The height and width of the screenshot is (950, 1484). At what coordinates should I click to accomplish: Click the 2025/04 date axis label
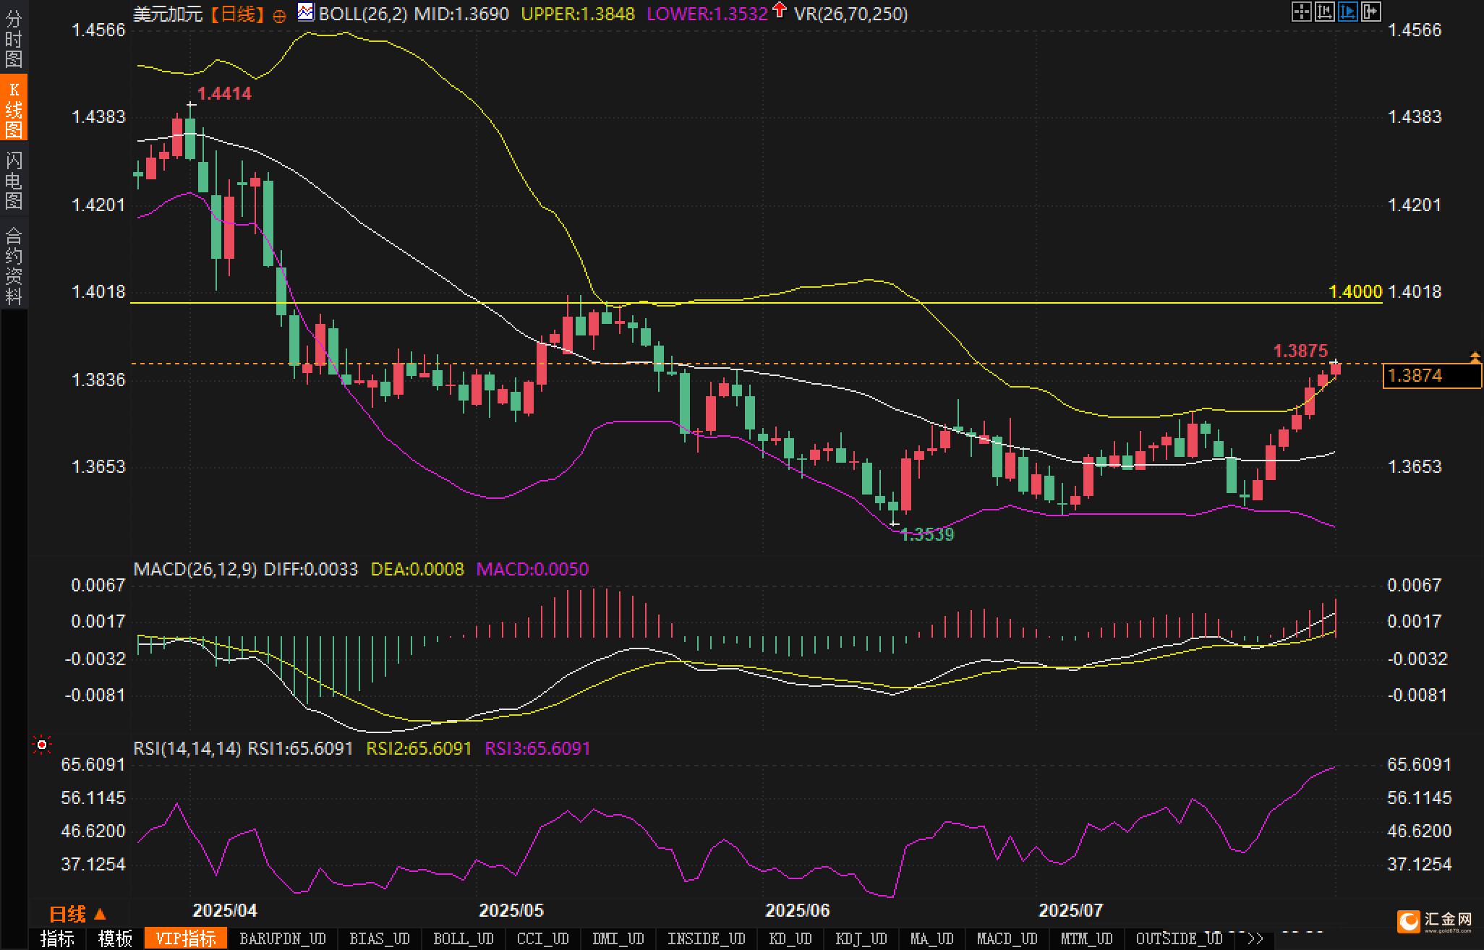click(225, 910)
